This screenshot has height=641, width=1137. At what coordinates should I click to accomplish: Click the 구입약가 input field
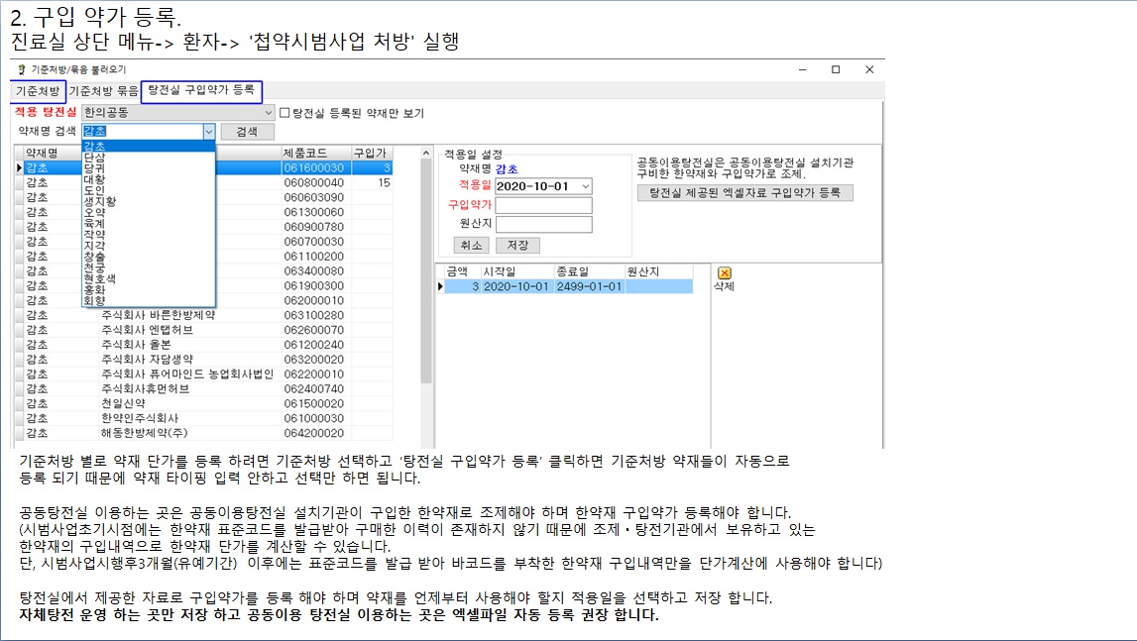pyautogui.click(x=543, y=205)
